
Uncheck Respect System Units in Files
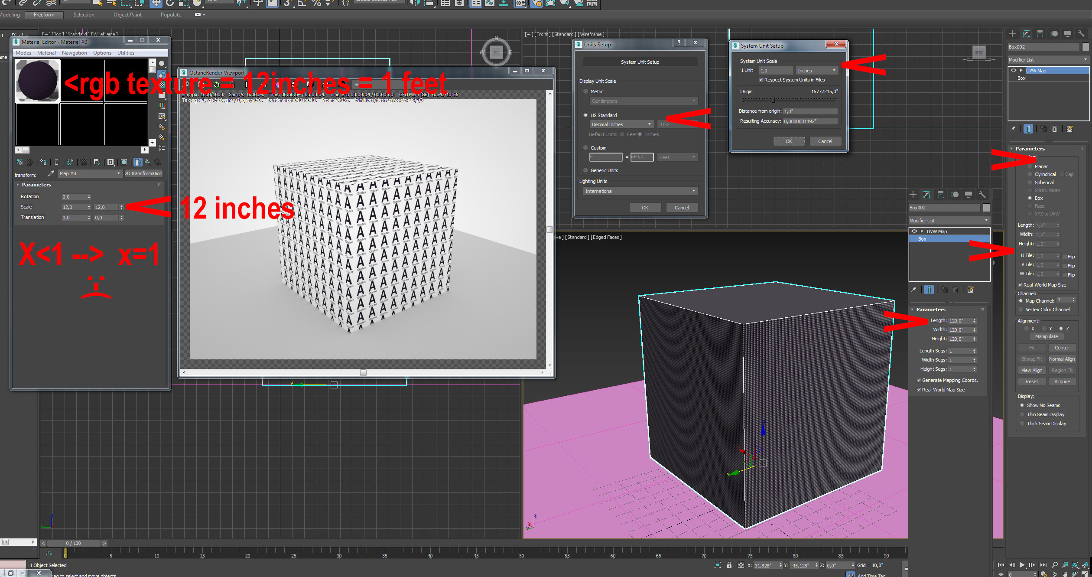tap(761, 80)
